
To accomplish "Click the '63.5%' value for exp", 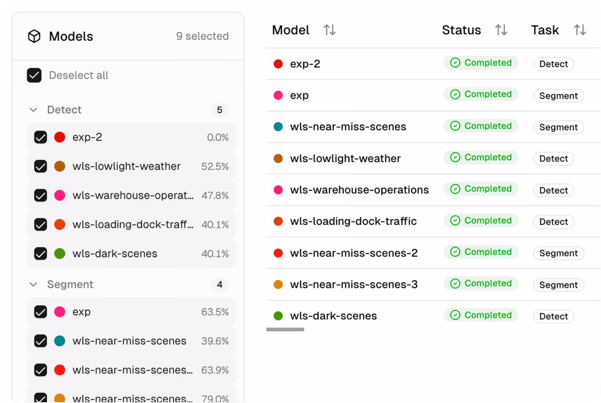I will pyautogui.click(x=215, y=312).
